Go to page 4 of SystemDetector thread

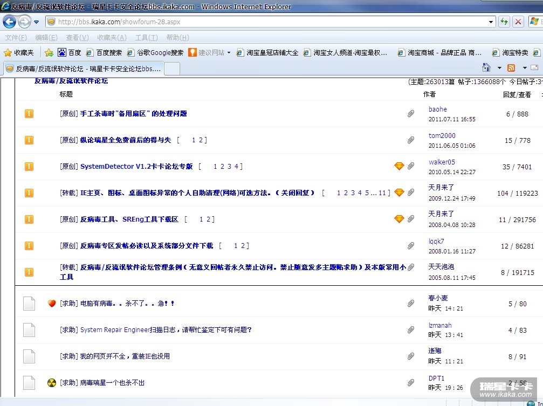click(x=237, y=166)
